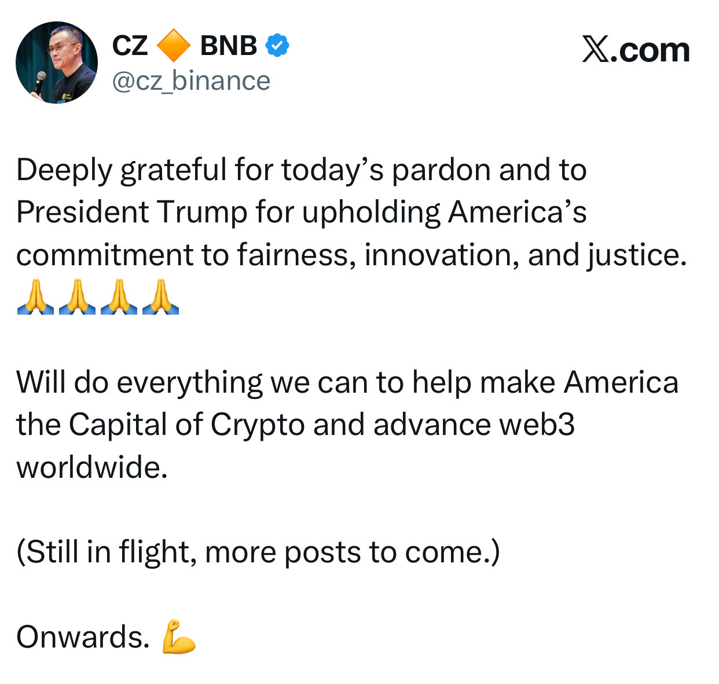The image size is (719, 684).
Task: Click the "BNB" text in the name
Action: (229, 46)
